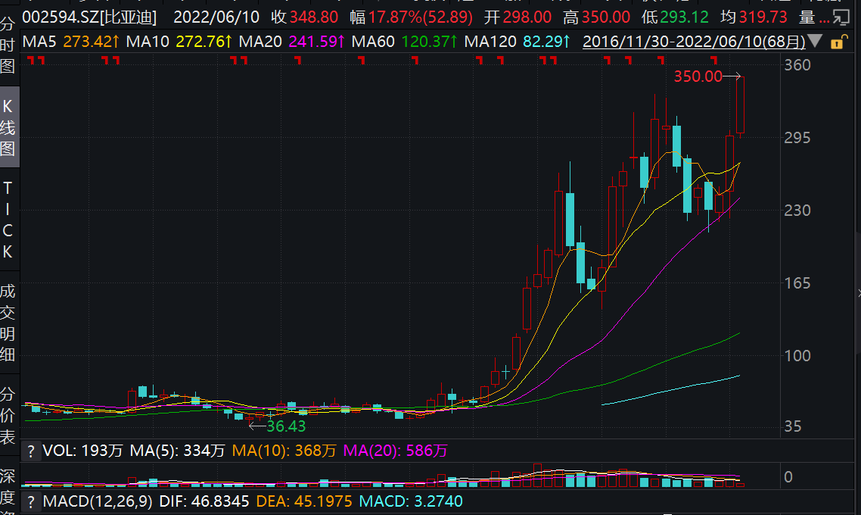The image size is (861, 515).
Task: Click the 350.00 high price marker
Action: [x=698, y=76]
